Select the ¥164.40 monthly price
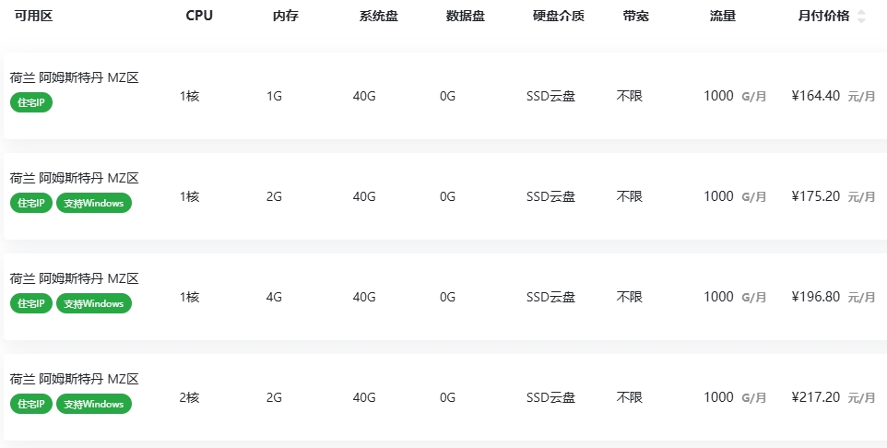Image resolution: width=887 pixels, height=448 pixels. (x=816, y=96)
